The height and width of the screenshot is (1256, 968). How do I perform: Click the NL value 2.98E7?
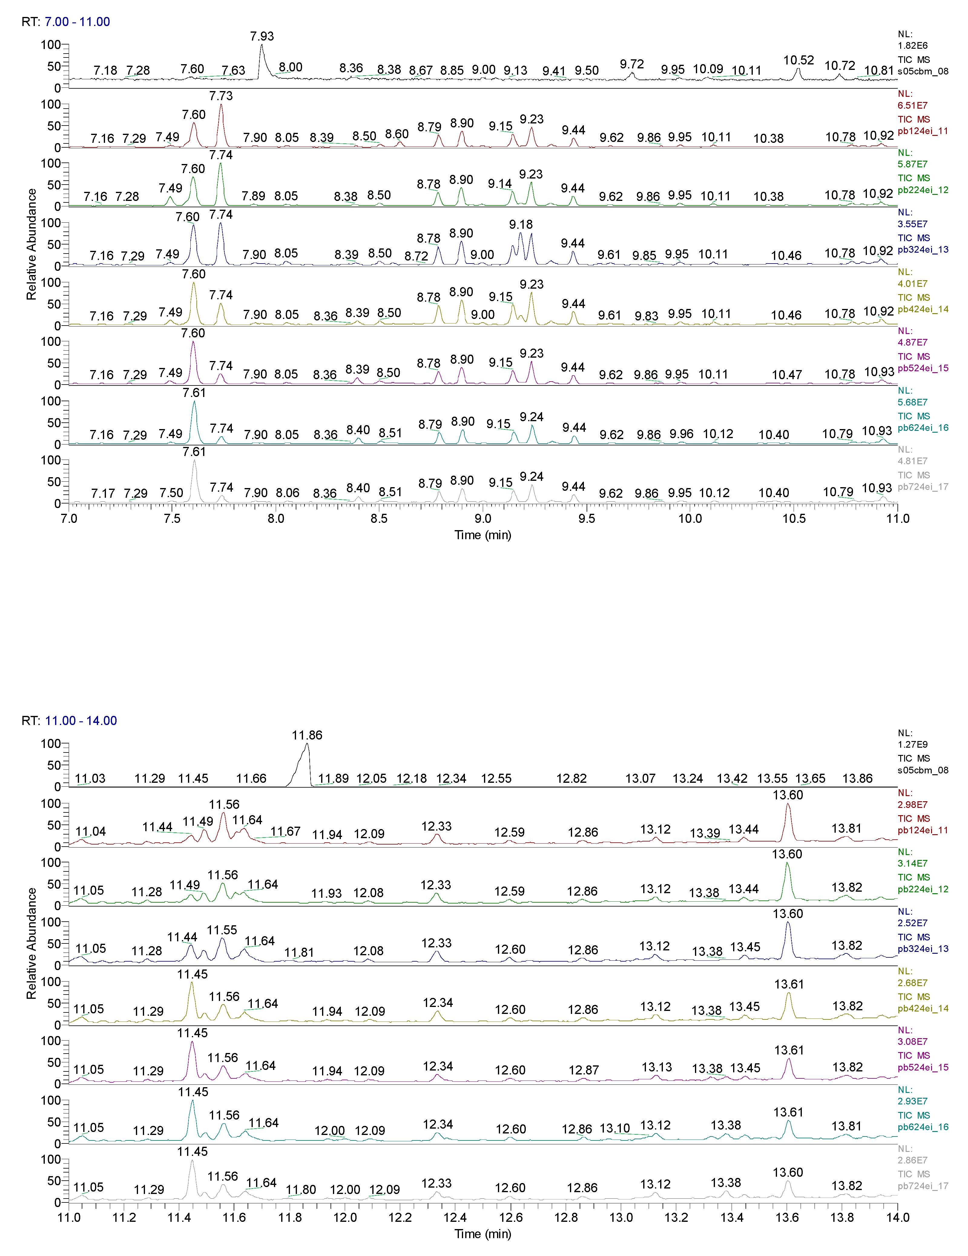pyautogui.click(x=913, y=805)
